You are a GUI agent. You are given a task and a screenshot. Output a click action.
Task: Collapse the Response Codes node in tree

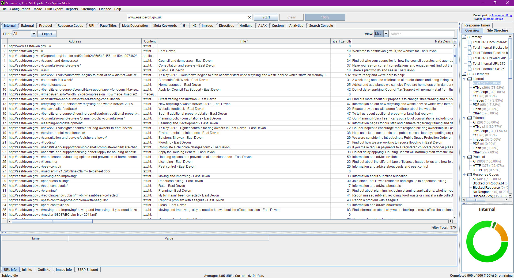click(x=464, y=175)
